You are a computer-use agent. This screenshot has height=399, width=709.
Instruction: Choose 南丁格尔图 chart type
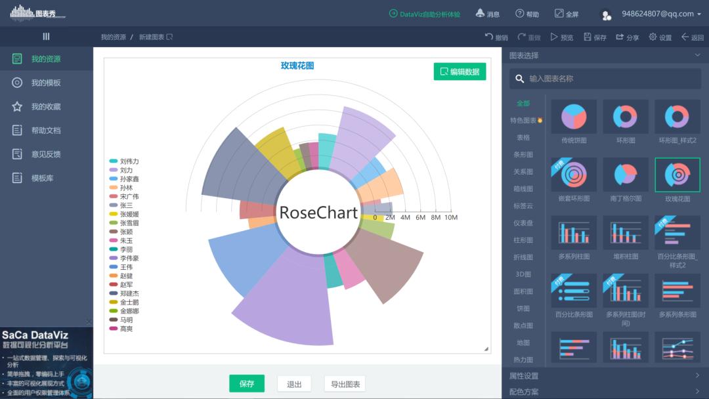point(626,175)
